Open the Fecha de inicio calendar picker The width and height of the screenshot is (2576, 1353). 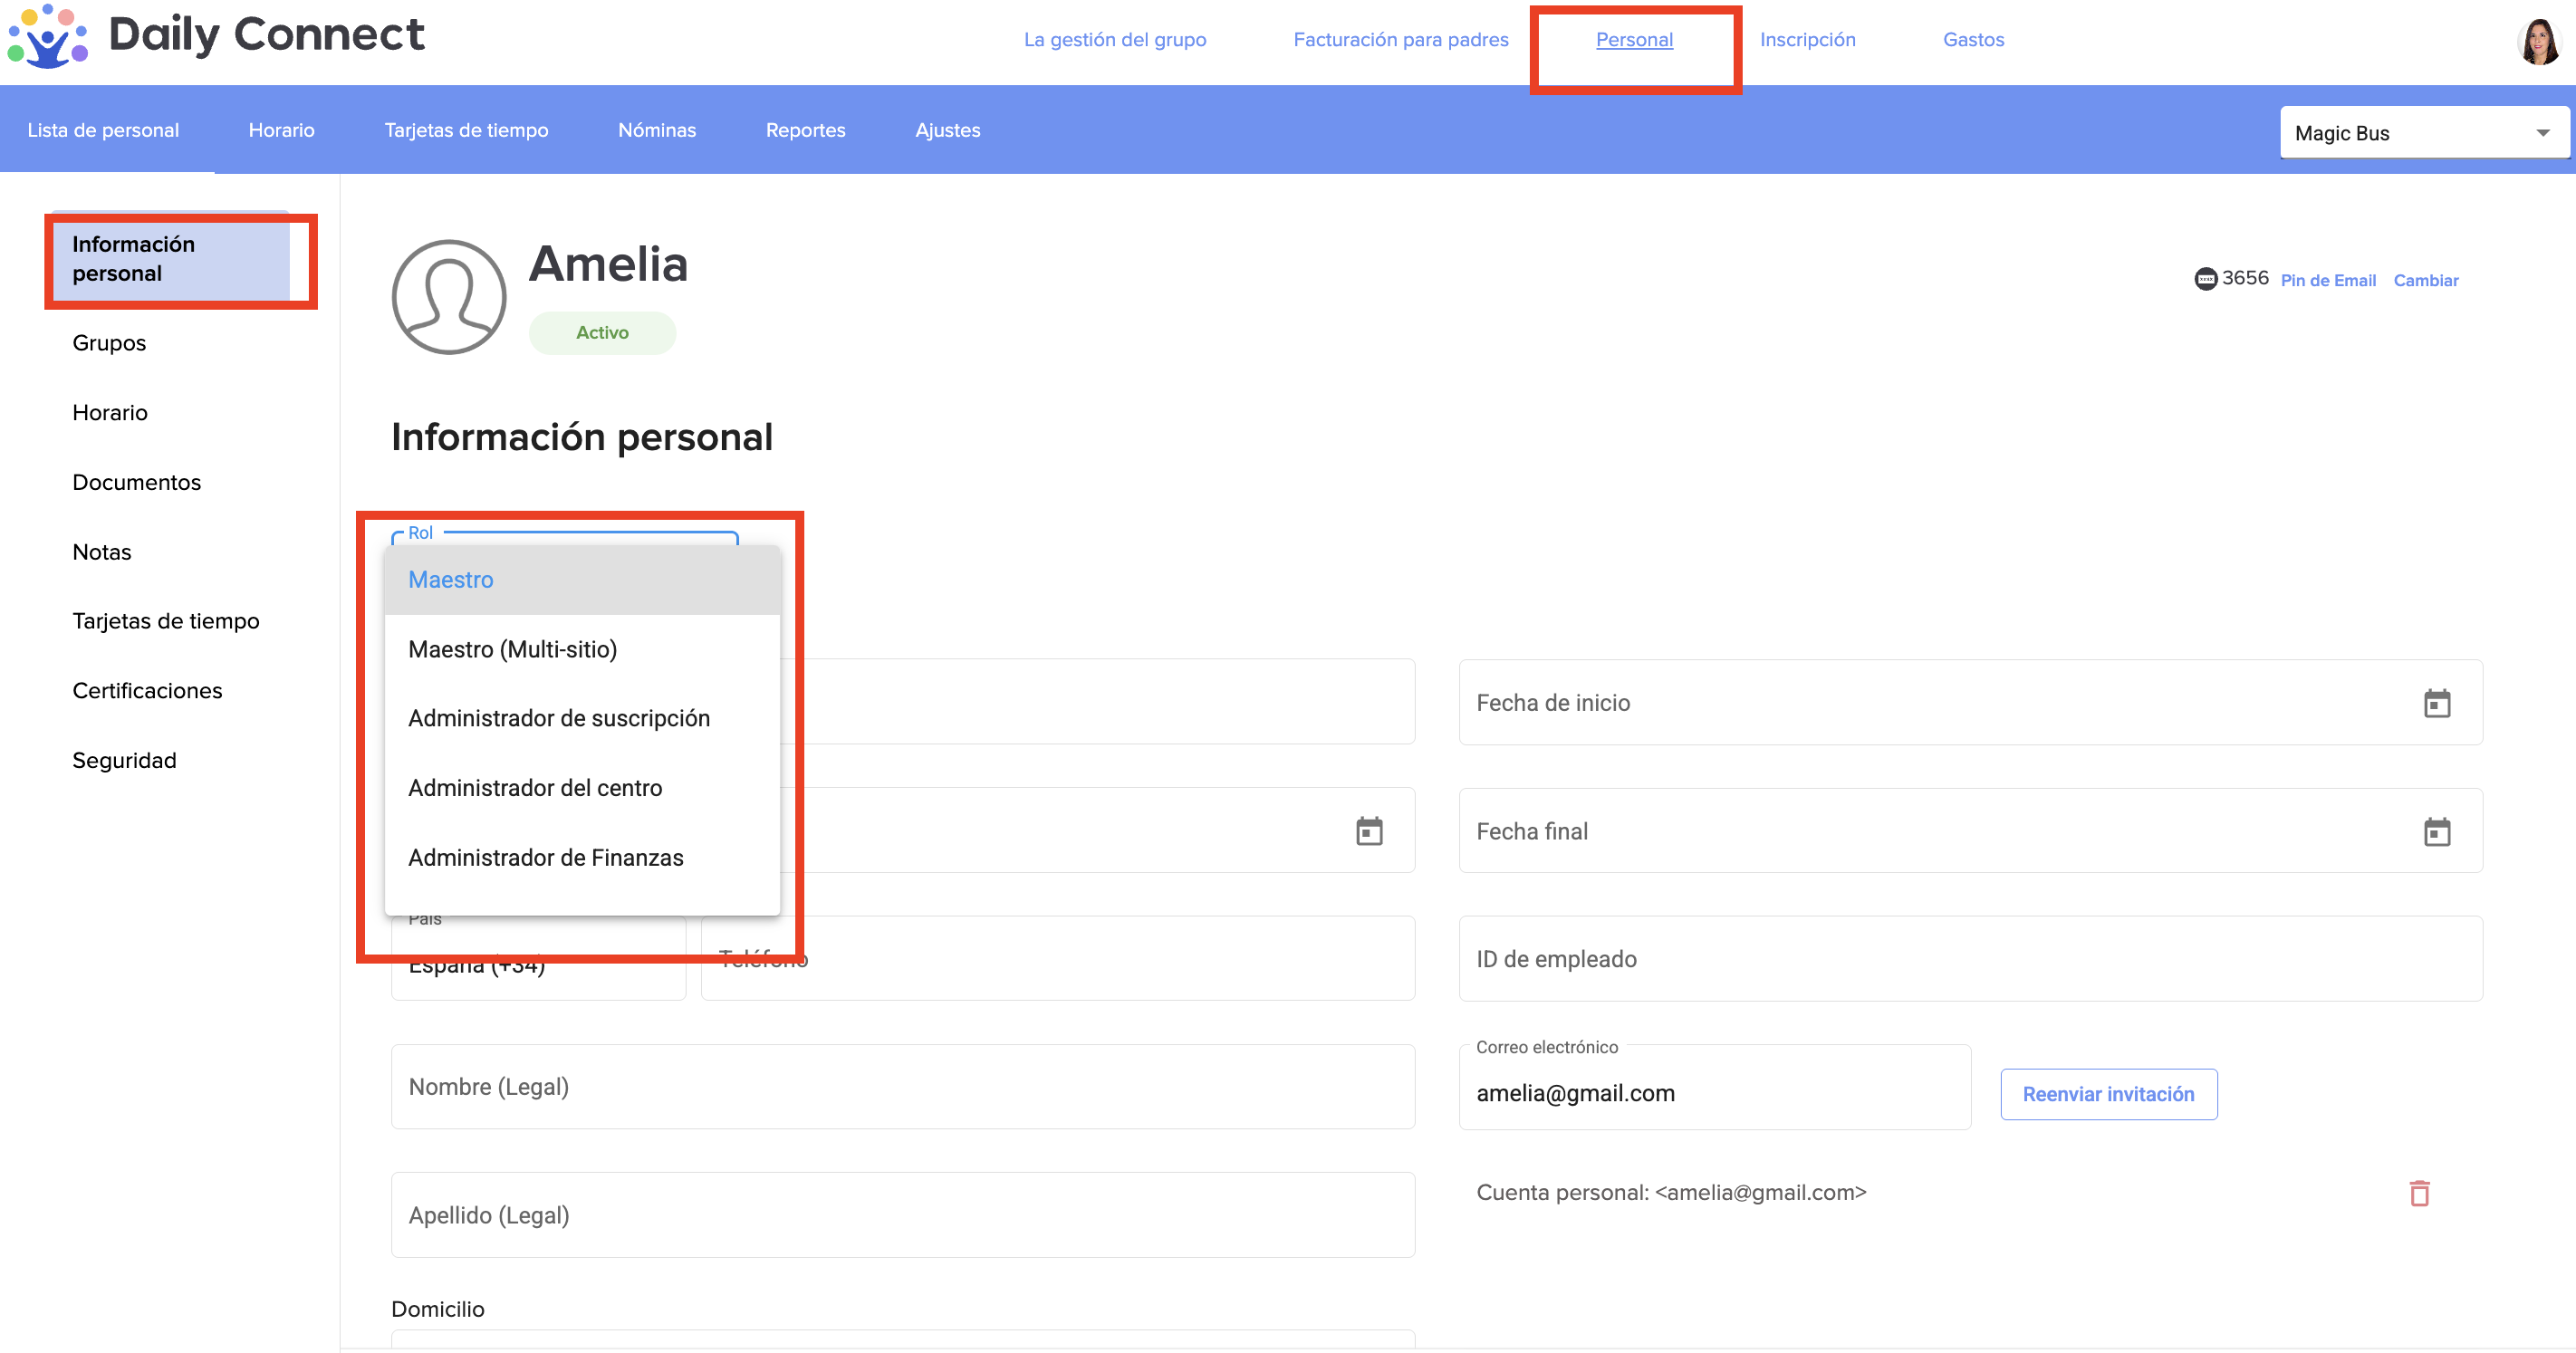[2436, 703]
